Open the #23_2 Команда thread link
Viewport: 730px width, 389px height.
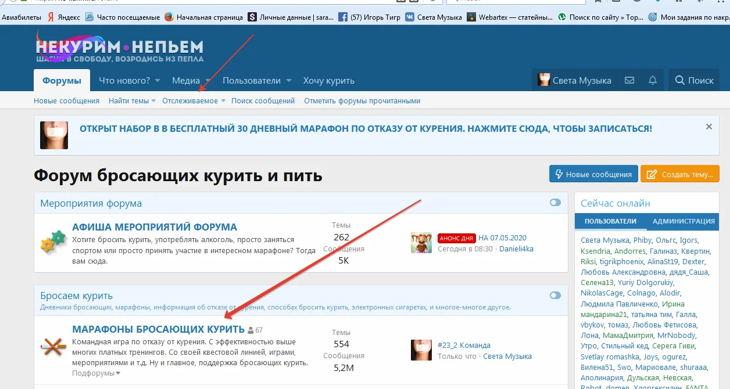[464, 345]
